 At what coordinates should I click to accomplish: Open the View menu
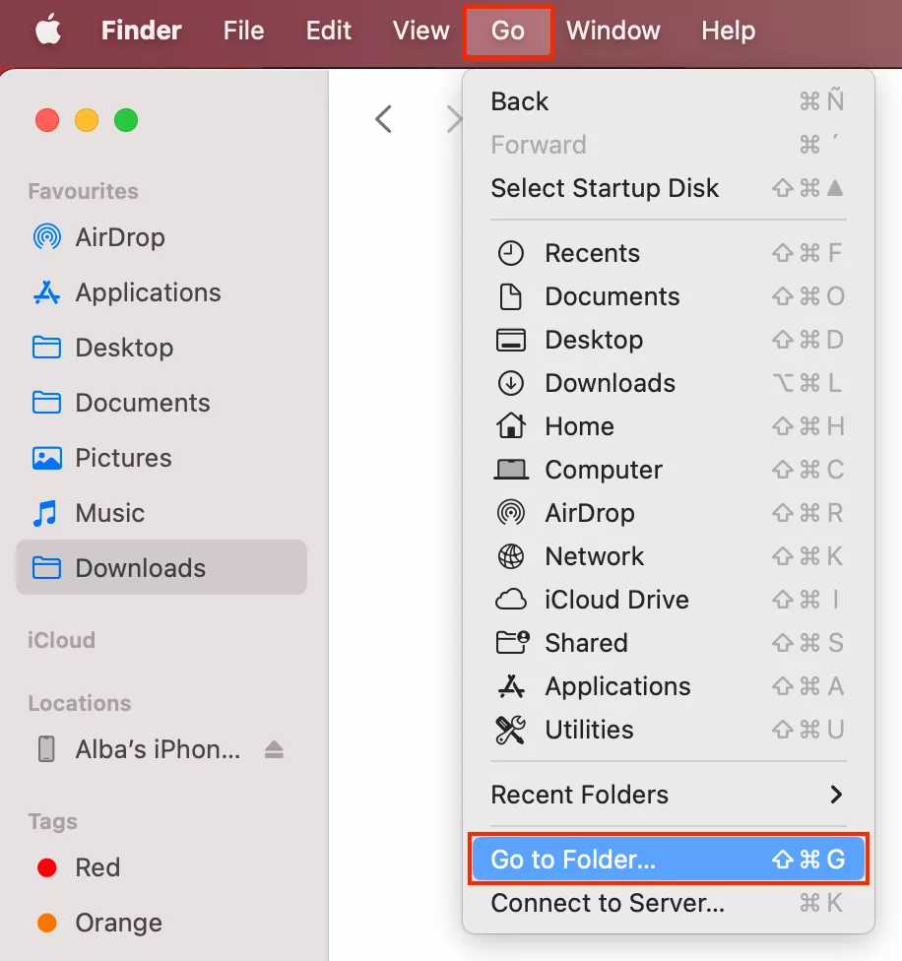coord(420,31)
